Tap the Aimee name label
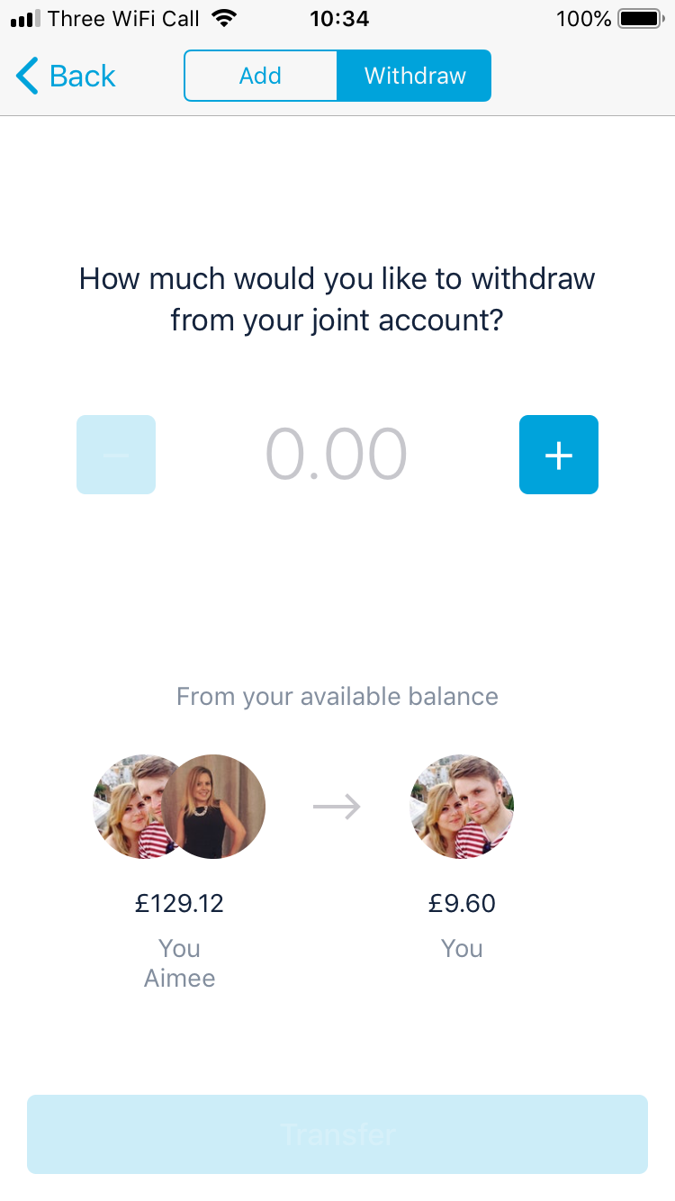 pos(180,979)
